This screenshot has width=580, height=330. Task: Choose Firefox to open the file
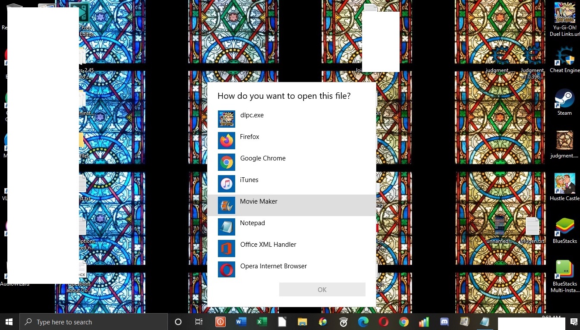(x=292, y=140)
